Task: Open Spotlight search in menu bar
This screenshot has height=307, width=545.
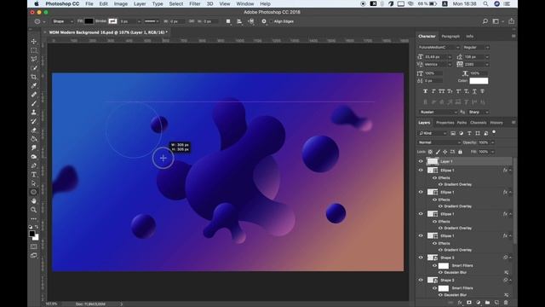Action: click(x=485, y=3)
